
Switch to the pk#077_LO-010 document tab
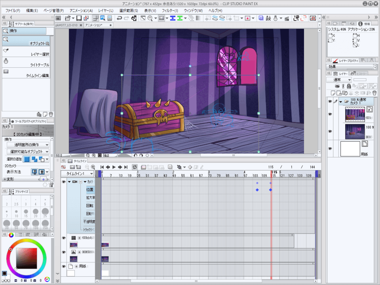click(66, 25)
